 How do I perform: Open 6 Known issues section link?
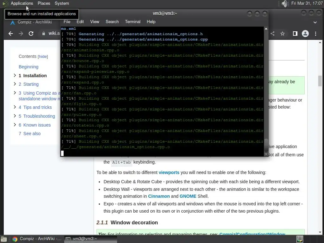pos(34,125)
